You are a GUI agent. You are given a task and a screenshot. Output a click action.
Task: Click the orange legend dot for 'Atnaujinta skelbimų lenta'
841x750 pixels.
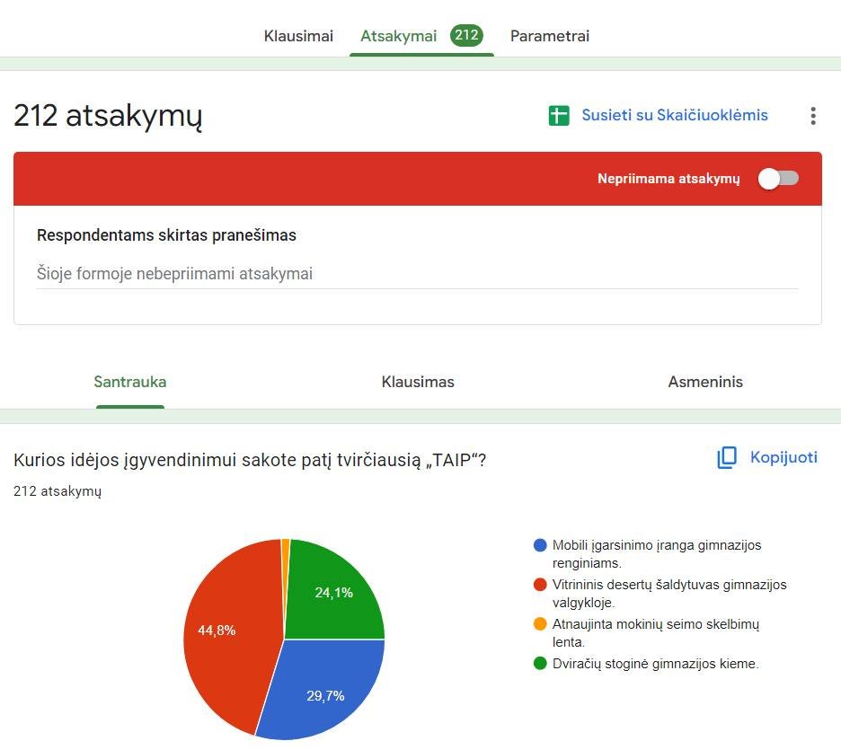tap(540, 624)
